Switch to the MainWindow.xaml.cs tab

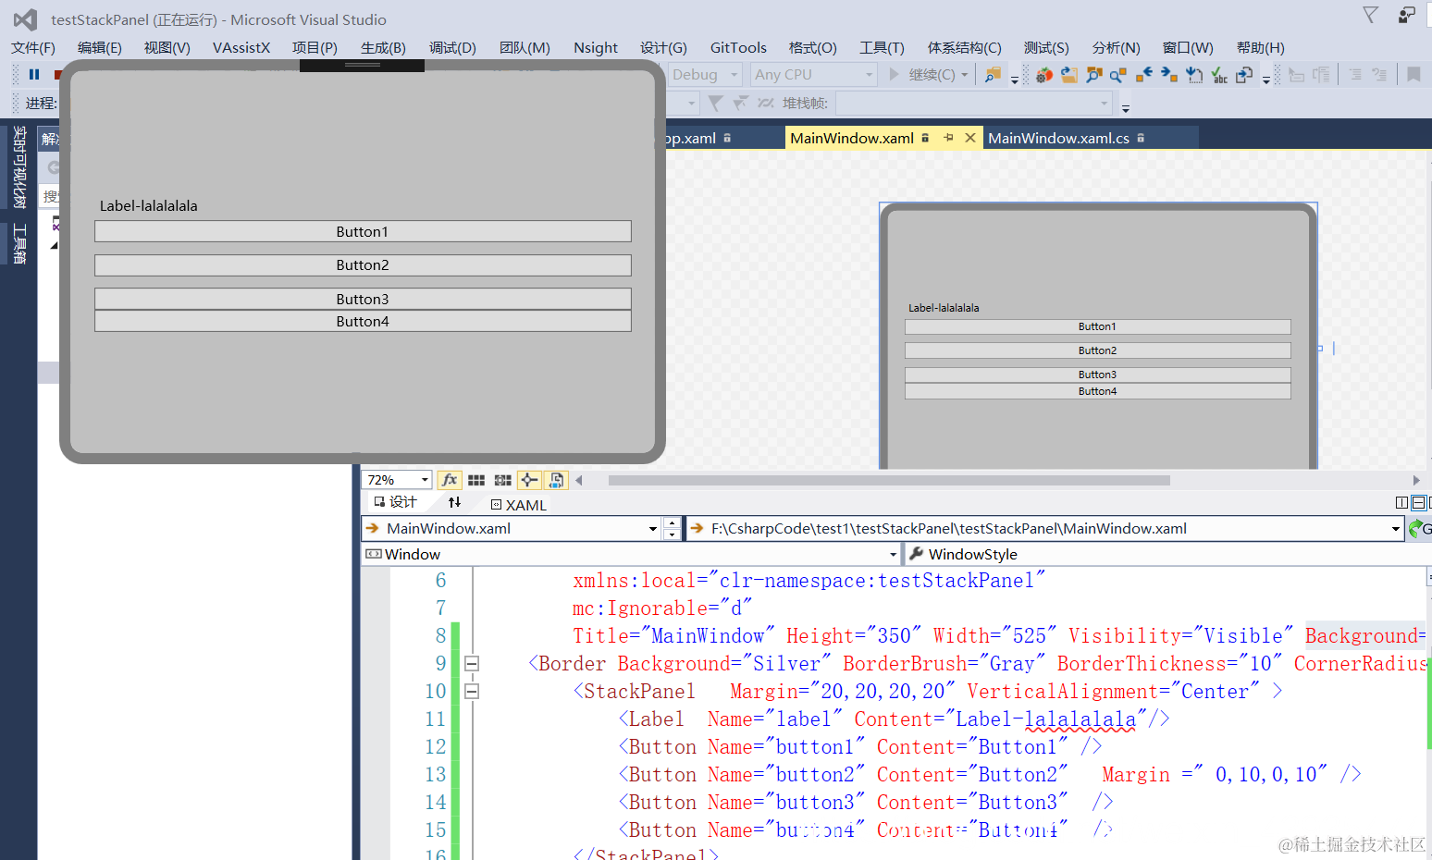(x=1058, y=139)
